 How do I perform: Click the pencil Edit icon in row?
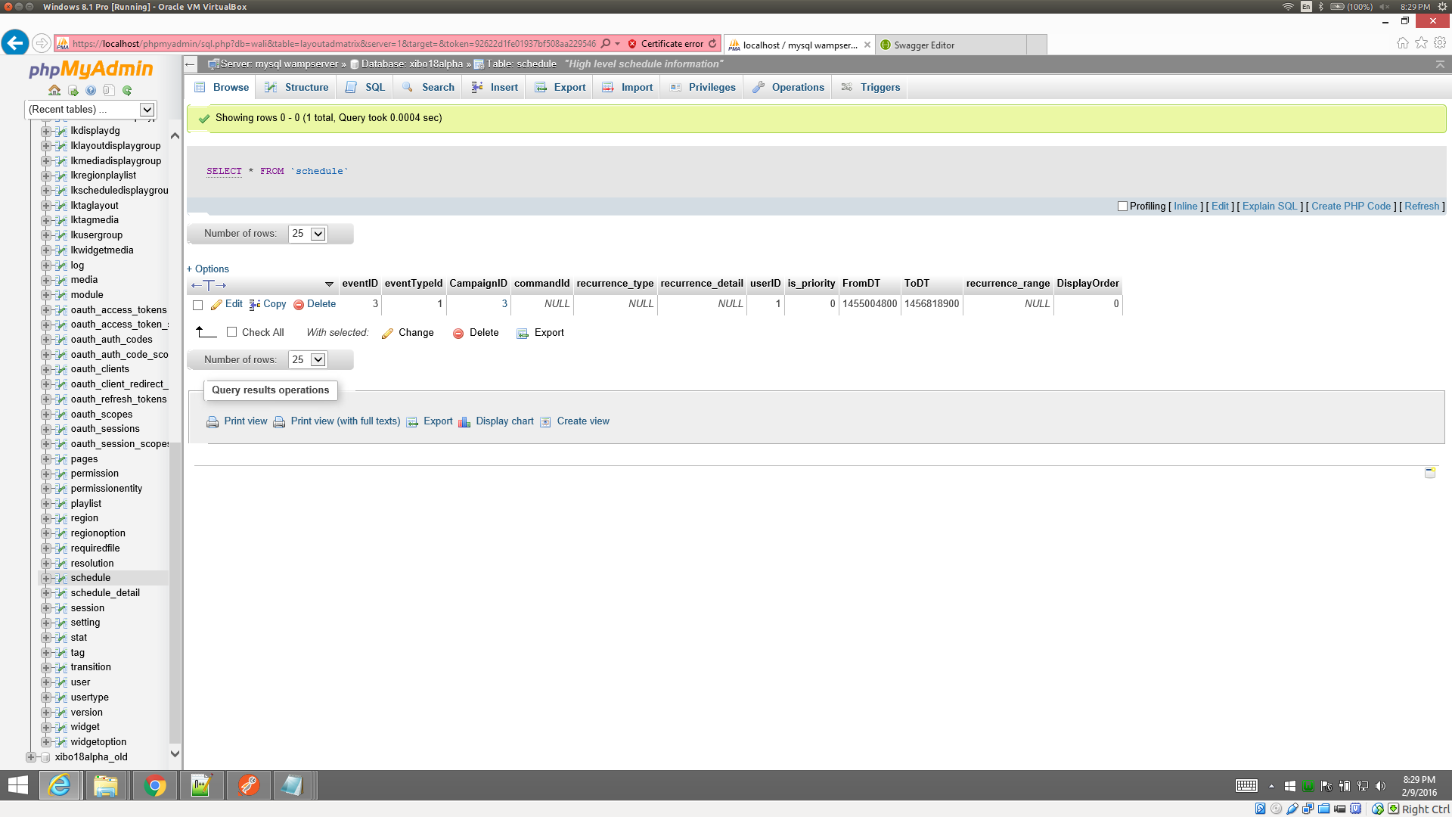pos(216,305)
